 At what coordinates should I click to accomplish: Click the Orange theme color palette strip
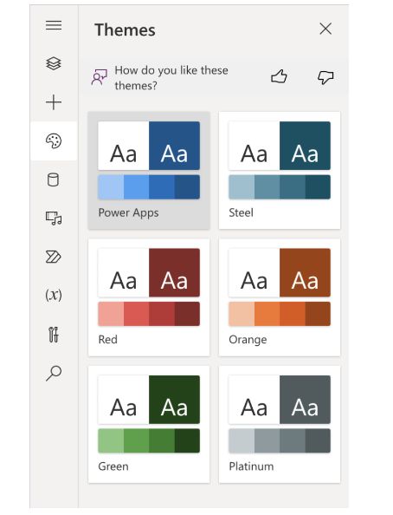click(x=280, y=314)
